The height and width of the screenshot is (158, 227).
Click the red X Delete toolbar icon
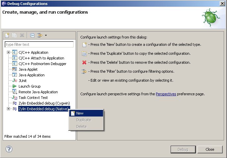pyautogui.click(x=22, y=35)
